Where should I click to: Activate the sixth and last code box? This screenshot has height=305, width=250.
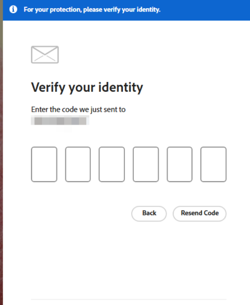coord(213,164)
